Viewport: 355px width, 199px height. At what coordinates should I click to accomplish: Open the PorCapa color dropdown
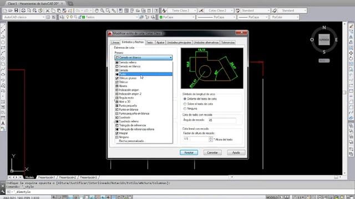pos(176,17)
